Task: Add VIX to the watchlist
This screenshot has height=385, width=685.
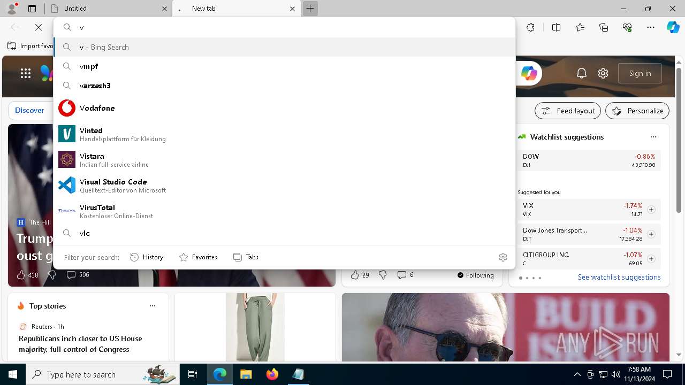Action: [651, 210]
